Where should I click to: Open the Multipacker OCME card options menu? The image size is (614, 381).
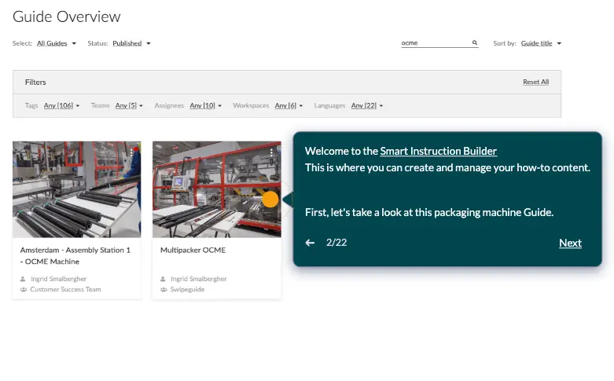pos(271,152)
